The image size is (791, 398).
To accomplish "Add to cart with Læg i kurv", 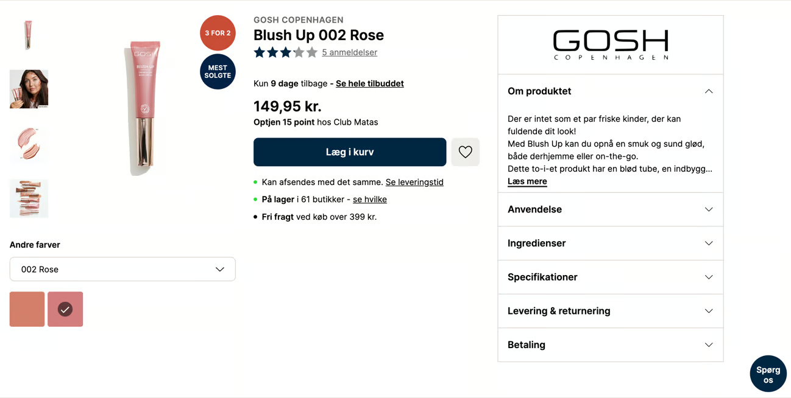I will (x=350, y=152).
